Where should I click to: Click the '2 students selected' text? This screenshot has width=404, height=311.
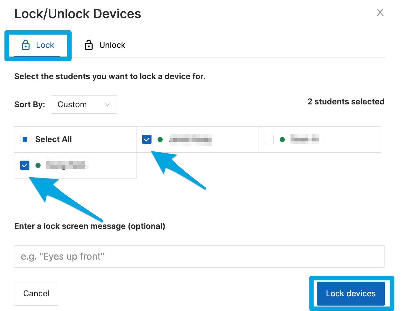tap(346, 102)
